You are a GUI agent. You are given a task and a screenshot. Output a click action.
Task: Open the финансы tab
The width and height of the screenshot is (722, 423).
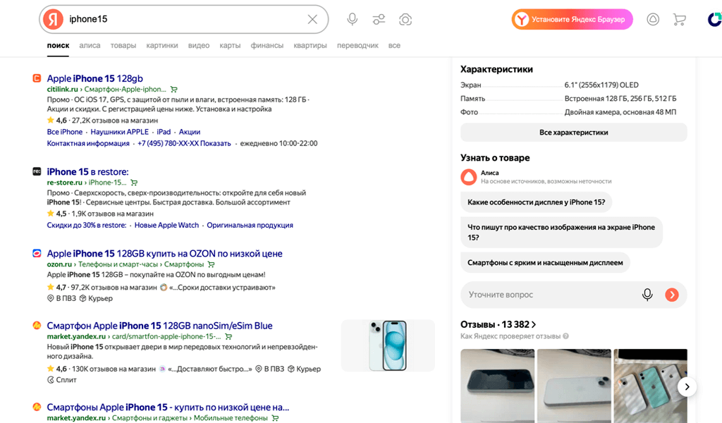pos(267,46)
